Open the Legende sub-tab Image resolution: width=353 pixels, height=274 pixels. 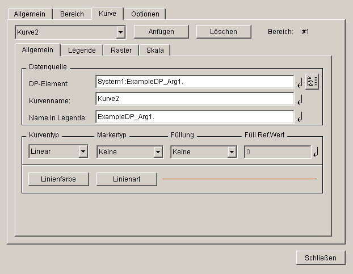(82, 50)
